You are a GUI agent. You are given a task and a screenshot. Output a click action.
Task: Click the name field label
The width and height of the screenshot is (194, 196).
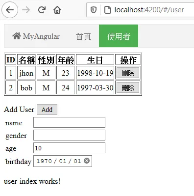coord(14,123)
